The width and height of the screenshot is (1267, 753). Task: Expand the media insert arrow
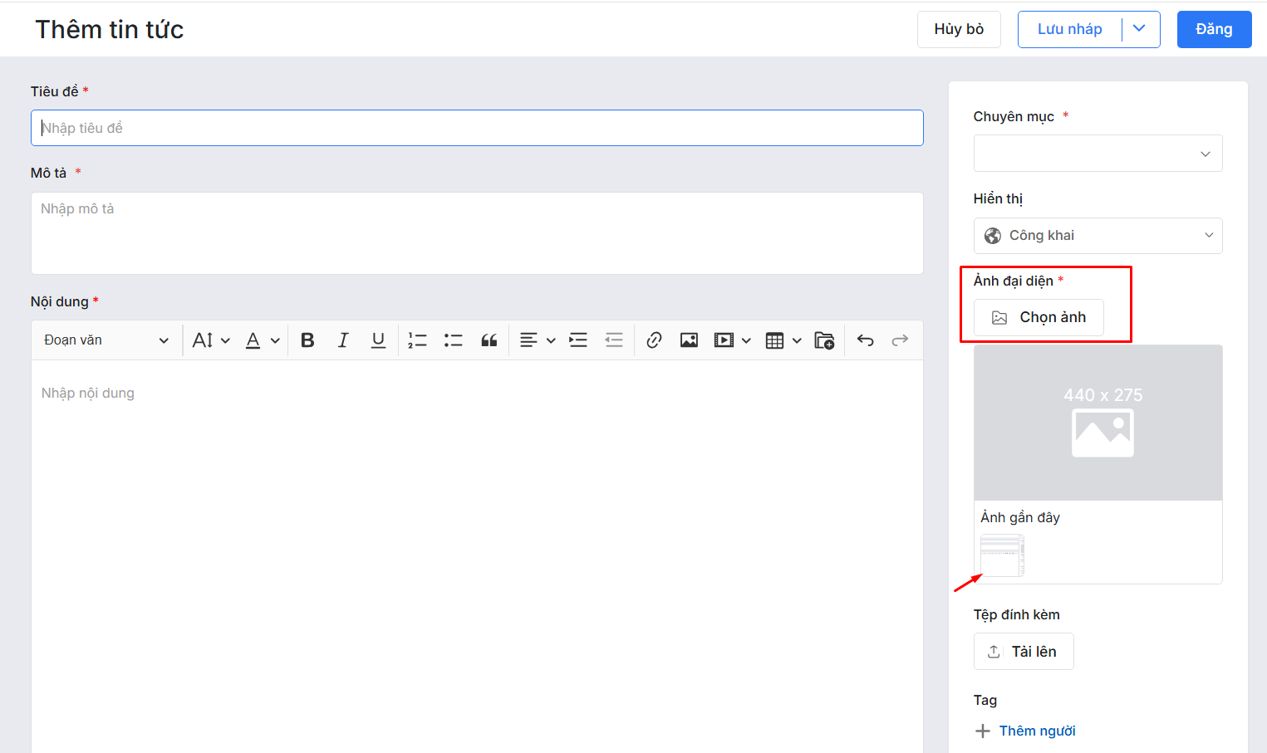coord(746,340)
